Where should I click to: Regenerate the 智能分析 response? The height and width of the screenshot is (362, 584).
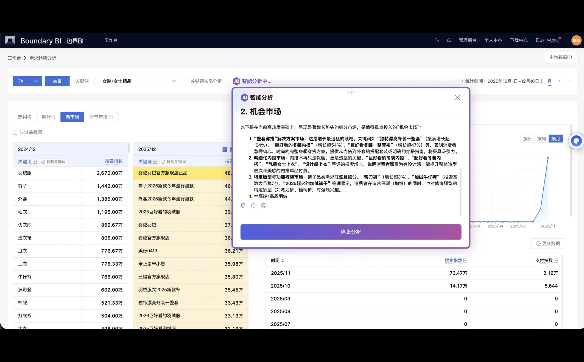pos(253,205)
